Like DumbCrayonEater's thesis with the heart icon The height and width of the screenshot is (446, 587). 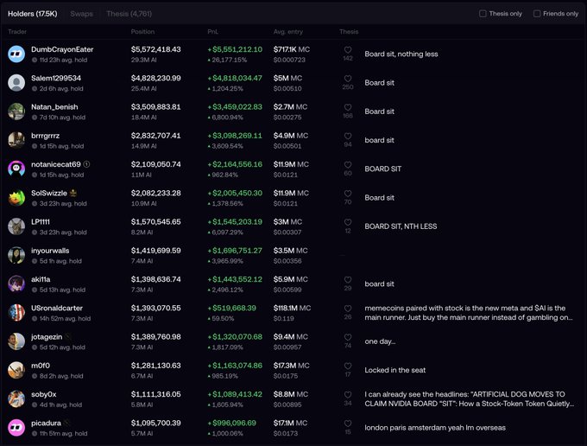pyautogui.click(x=348, y=49)
